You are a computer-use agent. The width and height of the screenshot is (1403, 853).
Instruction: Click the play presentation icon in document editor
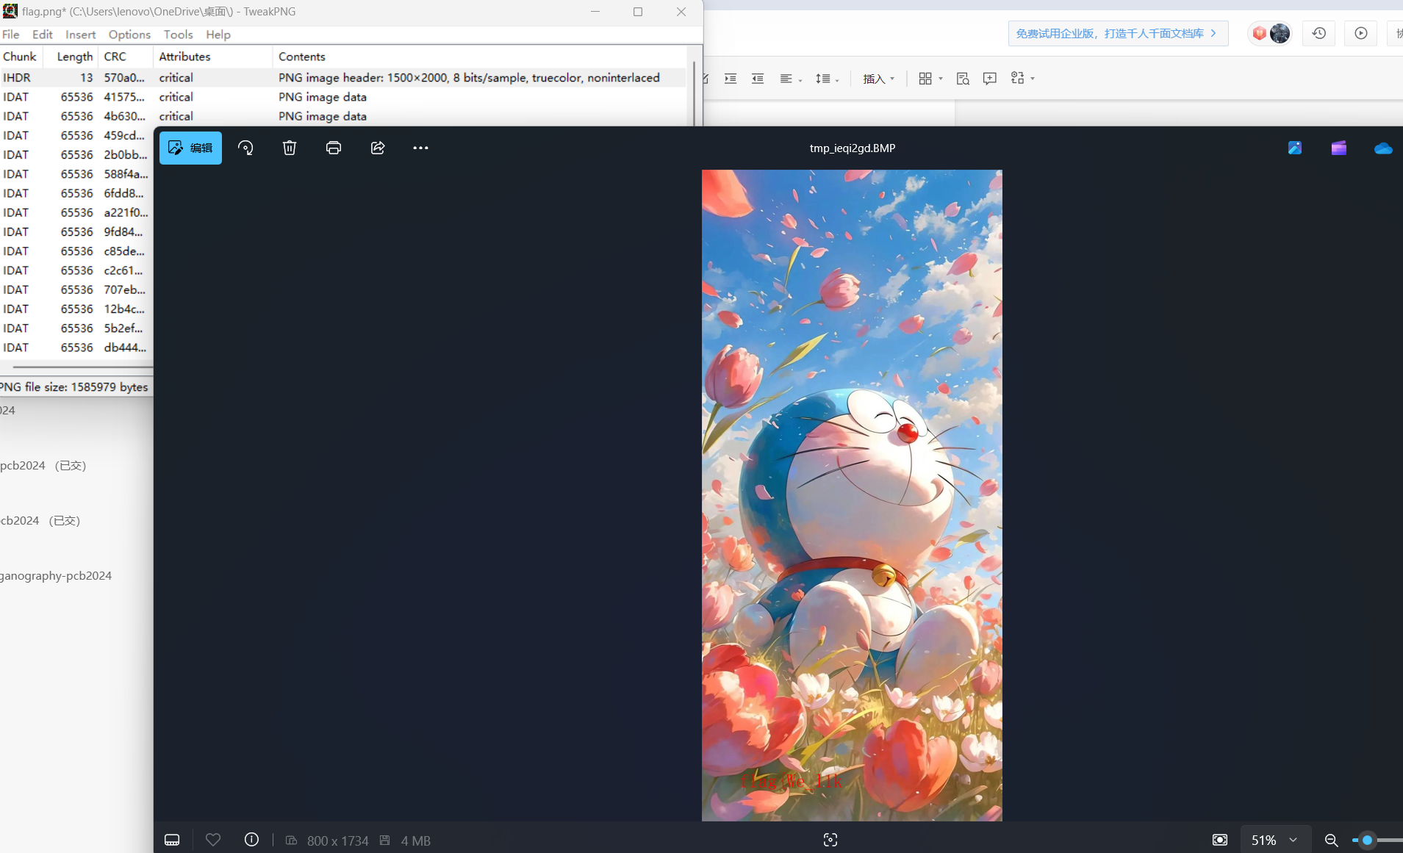coord(1361,34)
